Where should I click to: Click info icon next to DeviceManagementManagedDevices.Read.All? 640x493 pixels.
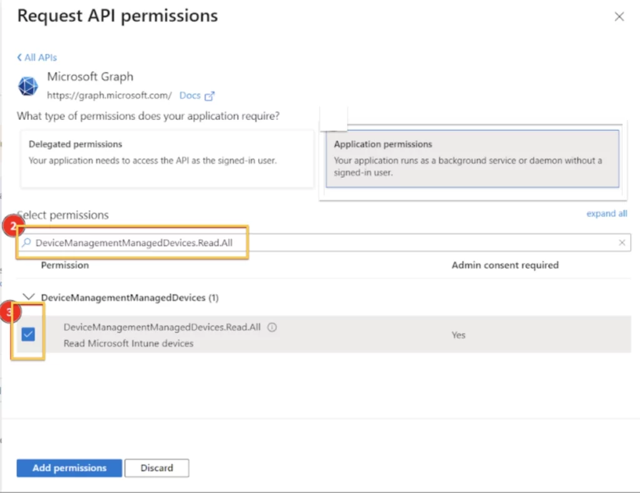pyautogui.click(x=272, y=327)
